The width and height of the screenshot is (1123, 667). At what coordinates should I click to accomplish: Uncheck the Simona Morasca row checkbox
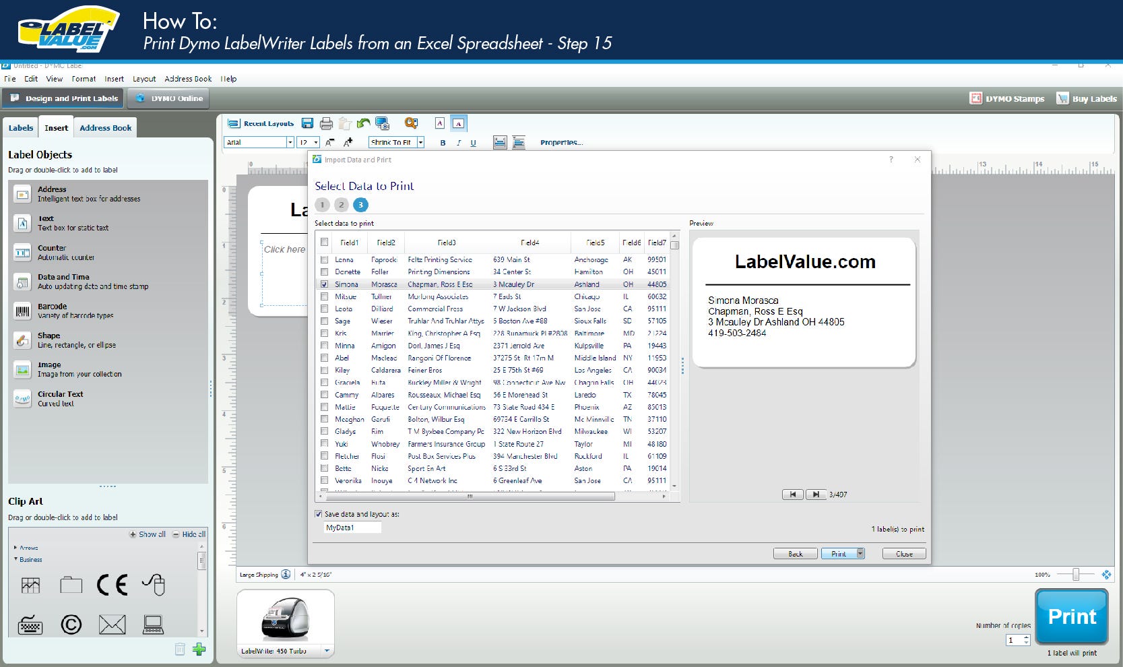[x=325, y=284]
